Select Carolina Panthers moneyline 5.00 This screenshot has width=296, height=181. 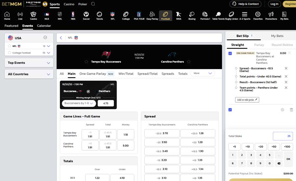coord(126,145)
